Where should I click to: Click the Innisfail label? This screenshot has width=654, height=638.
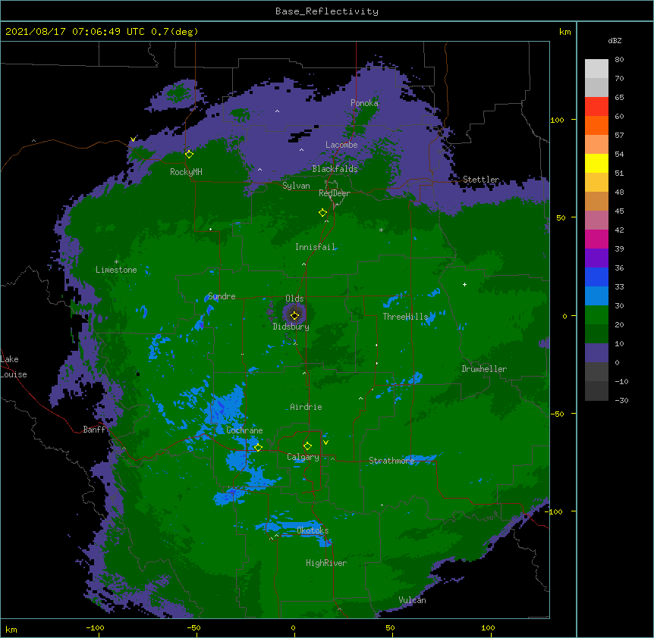point(316,247)
